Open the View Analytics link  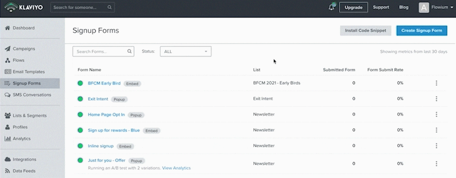coord(176,168)
